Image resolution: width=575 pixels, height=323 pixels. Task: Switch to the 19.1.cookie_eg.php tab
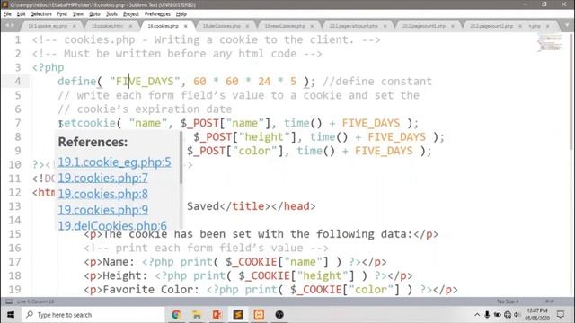click(48, 26)
